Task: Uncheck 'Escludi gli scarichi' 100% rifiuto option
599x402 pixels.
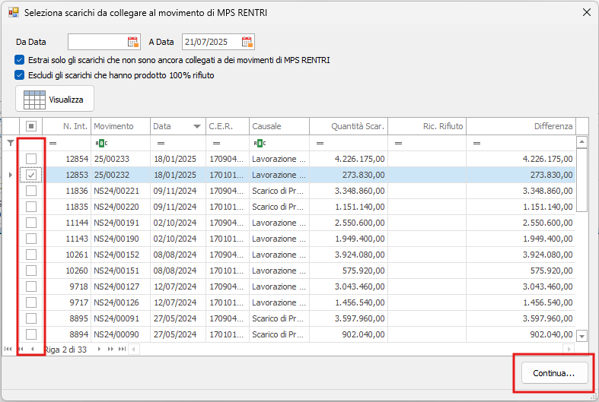Action: [19, 75]
